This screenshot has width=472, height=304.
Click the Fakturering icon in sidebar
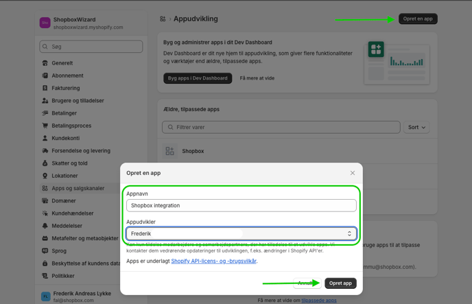45,89
